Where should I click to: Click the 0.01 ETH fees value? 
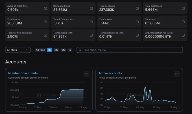click(106, 37)
